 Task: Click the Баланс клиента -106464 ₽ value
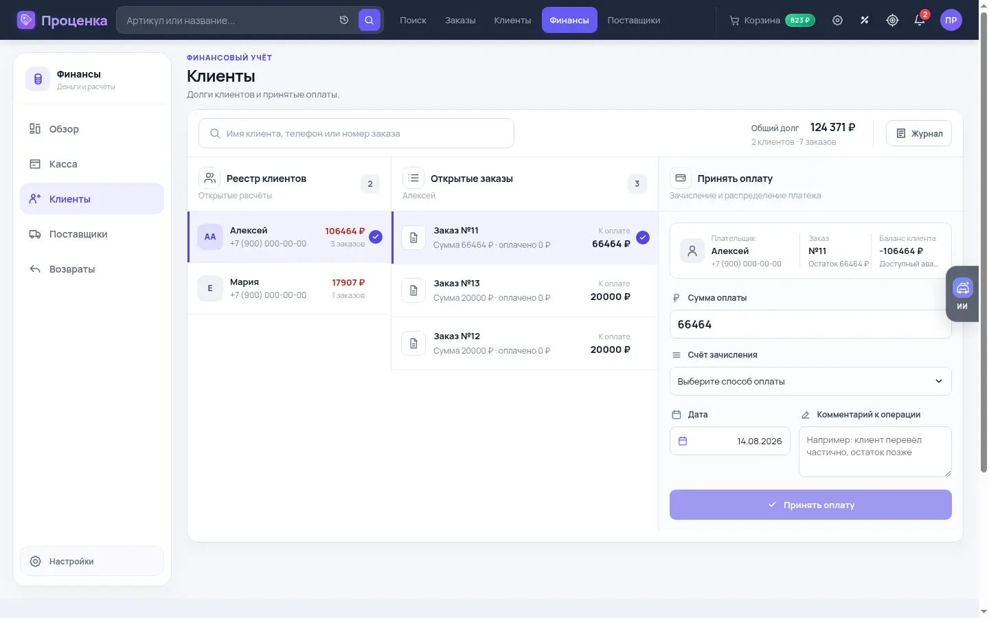tap(901, 251)
